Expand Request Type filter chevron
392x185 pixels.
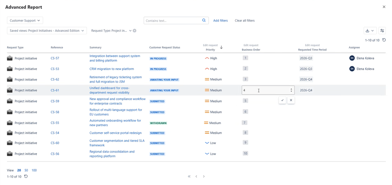click(130, 31)
